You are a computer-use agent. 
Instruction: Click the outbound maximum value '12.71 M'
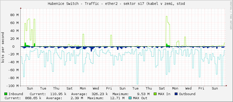point(117,98)
